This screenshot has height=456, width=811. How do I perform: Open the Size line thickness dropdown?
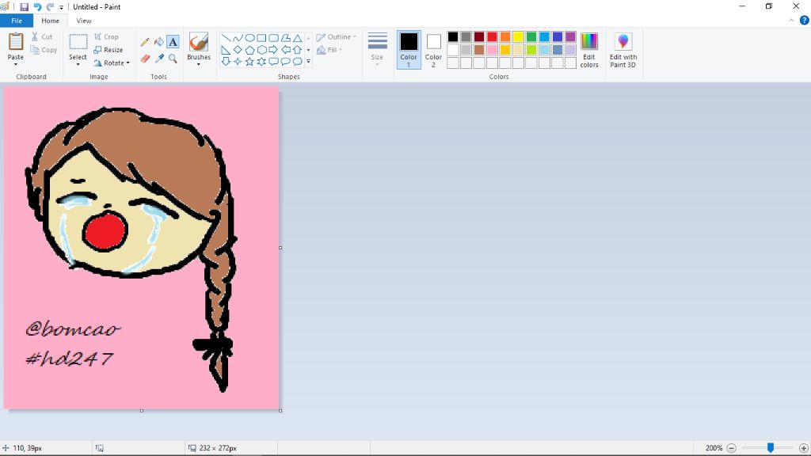point(377,48)
